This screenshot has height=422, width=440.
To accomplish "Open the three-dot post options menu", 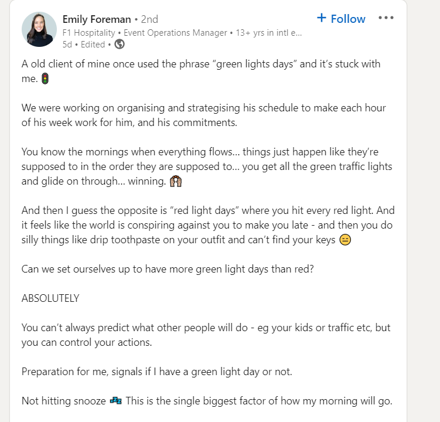I will 386,18.
